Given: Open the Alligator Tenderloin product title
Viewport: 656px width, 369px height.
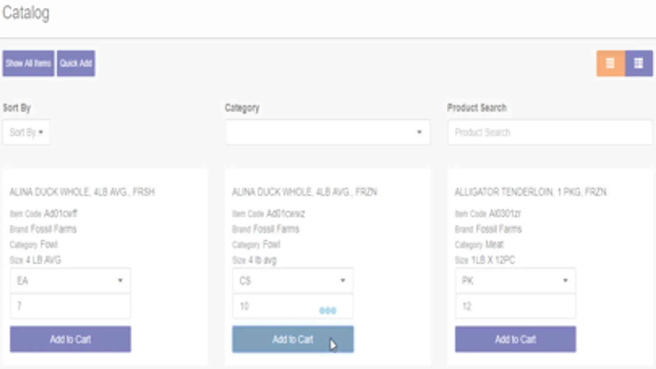Looking at the screenshot, I should tap(531, 192).
